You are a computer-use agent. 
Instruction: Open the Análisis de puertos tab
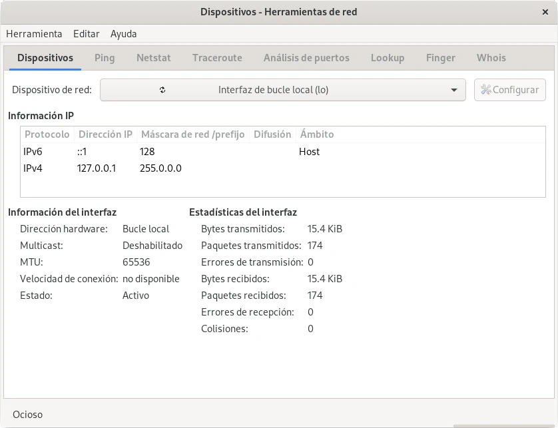click(306, 58)
